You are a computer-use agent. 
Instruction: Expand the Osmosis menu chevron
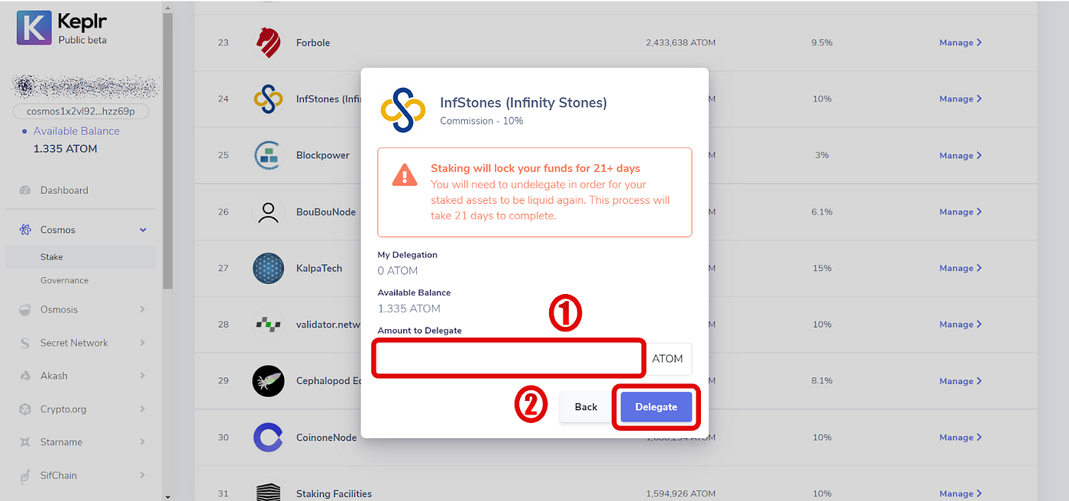143,309
